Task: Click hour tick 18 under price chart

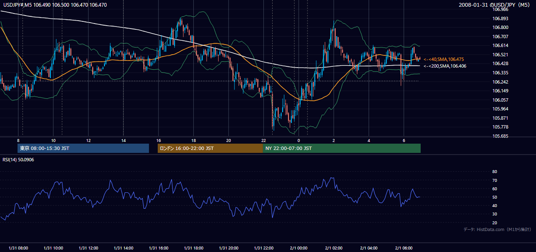Action: (x=193, y=141)
